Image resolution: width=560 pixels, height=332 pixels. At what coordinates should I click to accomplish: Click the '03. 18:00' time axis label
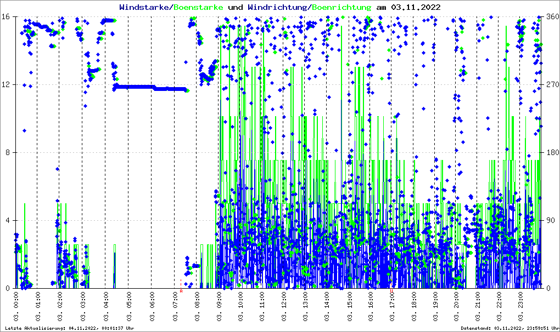tap(414, 306)
